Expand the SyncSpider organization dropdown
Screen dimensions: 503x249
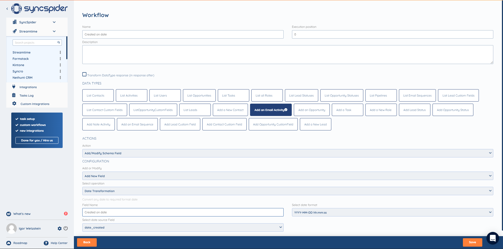click(x=54, y=22)
